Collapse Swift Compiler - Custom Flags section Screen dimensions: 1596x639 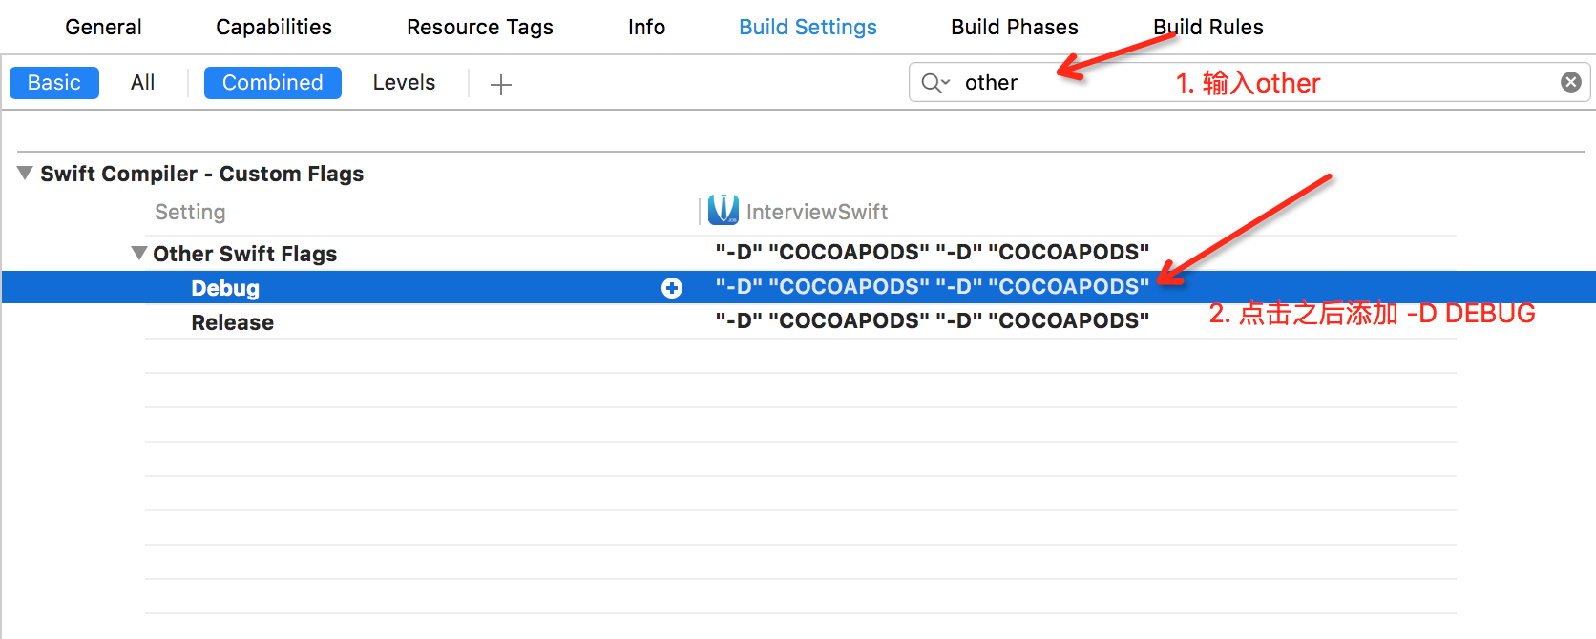(26, 173)
